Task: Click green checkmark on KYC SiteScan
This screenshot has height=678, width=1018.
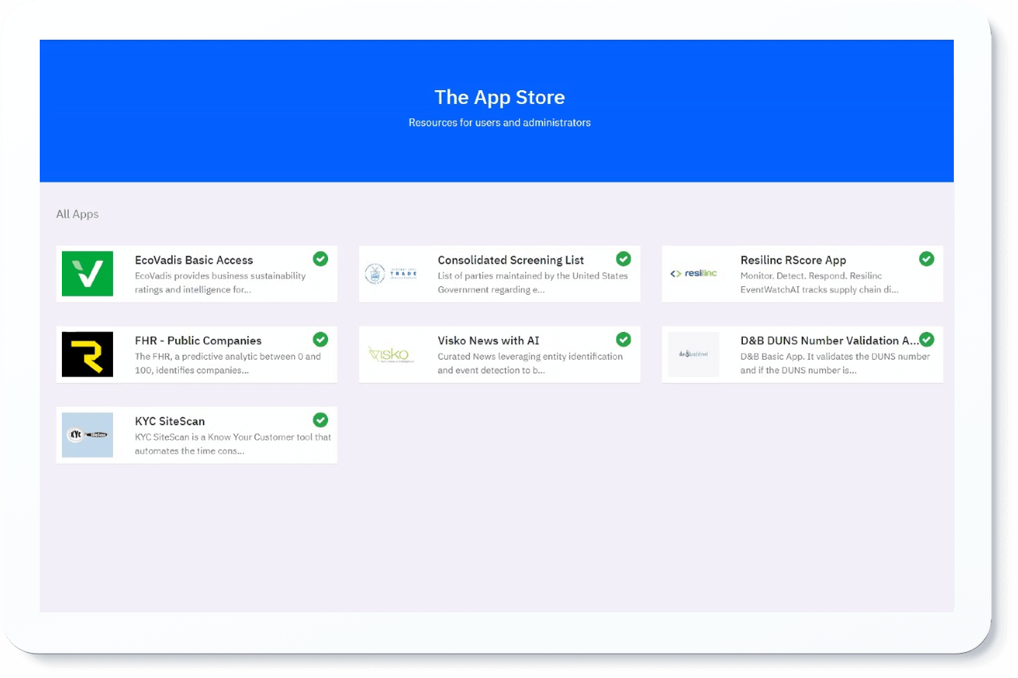Action: (x=321, y=420)
